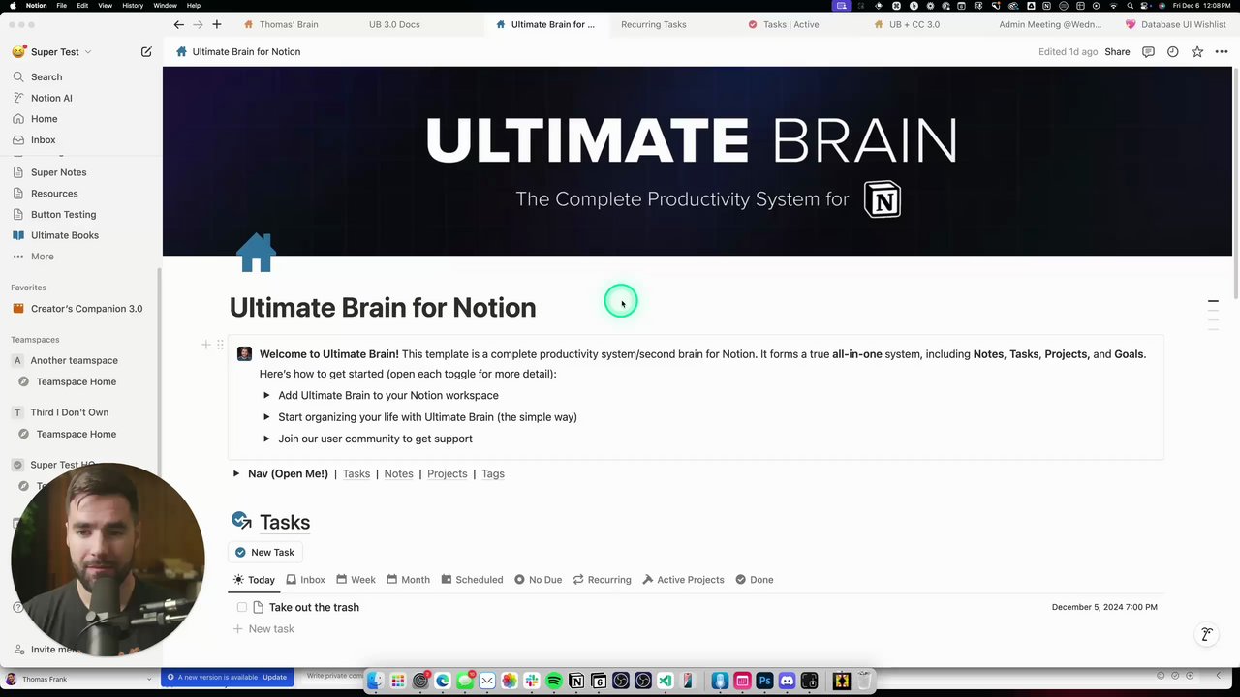
Task: Open the Super Test workspace switcher
Action: point(52,51)
